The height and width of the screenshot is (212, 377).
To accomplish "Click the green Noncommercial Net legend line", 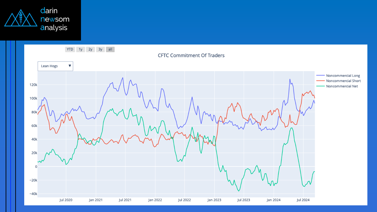I will point(320,86).
